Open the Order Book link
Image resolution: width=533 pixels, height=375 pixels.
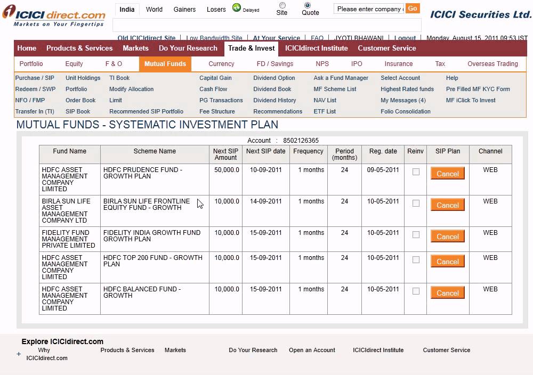point(80,100)
